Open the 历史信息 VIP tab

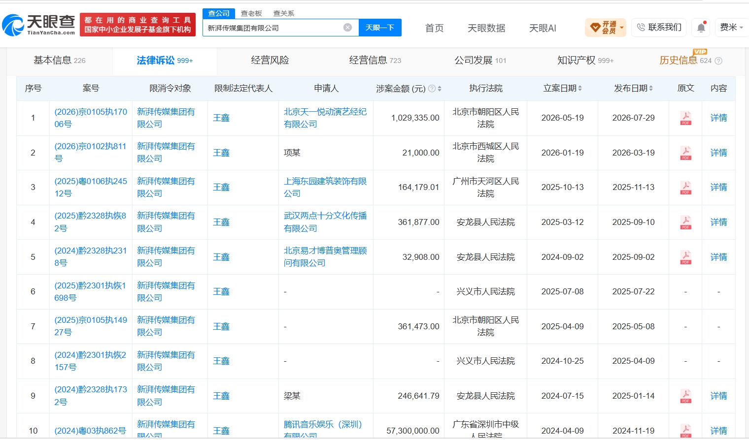(x=685, y=61)
